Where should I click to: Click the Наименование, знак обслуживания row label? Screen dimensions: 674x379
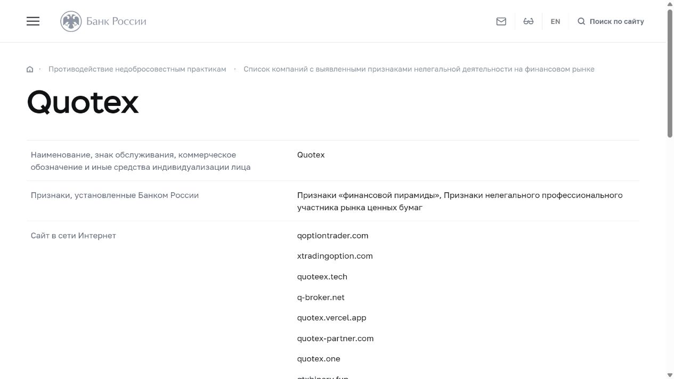coord(141,161)
